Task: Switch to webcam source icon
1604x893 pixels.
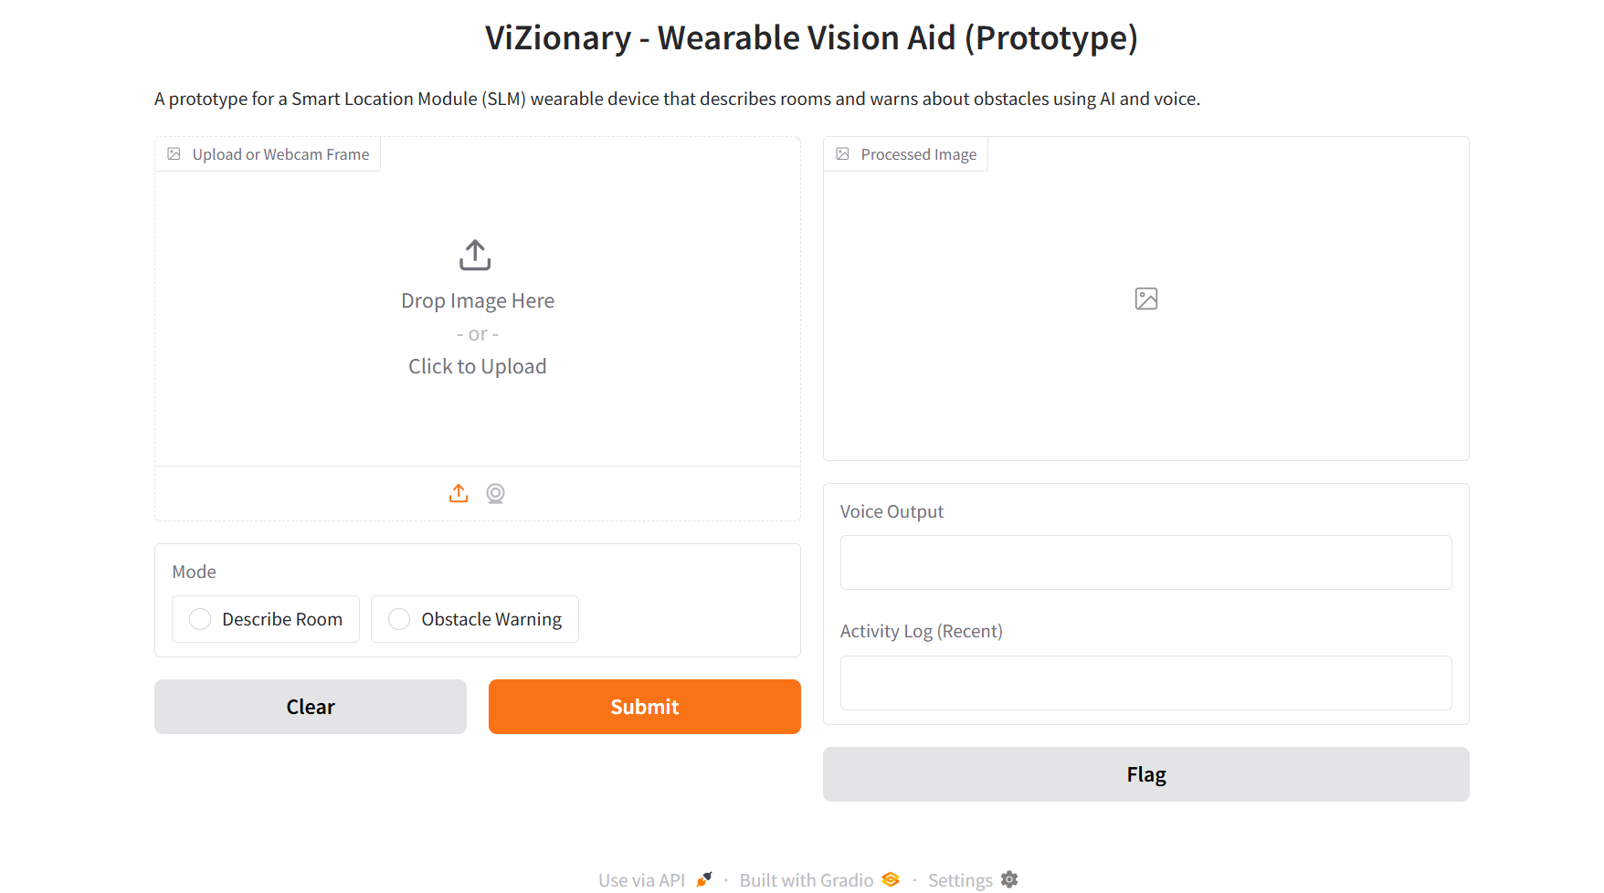Action: [495, 493]
